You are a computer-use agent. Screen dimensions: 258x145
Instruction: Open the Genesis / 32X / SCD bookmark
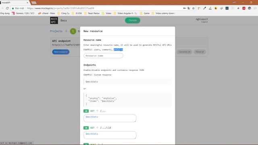(x=23, y=13)
